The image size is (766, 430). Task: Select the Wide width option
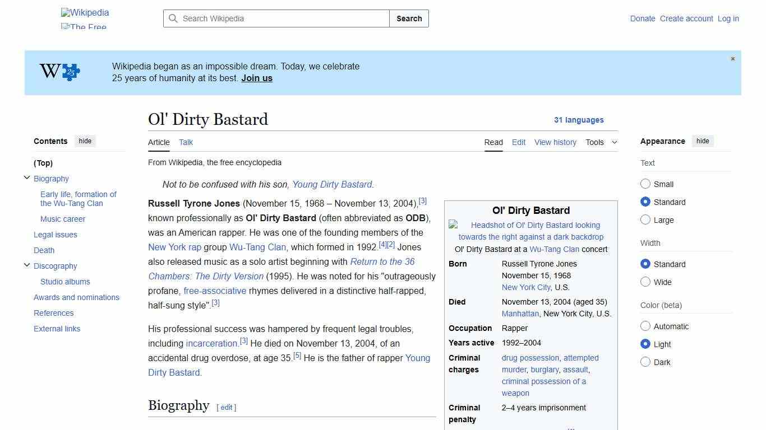(645, 282)
